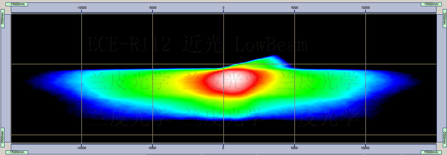Click the 5000 label on bottom ruler
Image resolution: width=447 pixels, height=155 pixels.
(x=295, y=148)
